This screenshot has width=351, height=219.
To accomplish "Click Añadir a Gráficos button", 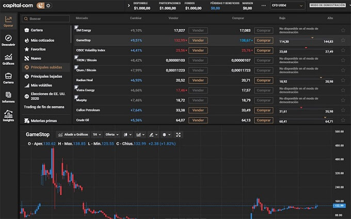I will pyautogui.click(x=73, y=134).
